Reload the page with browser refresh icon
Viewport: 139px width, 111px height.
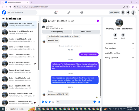pos(10,7)
